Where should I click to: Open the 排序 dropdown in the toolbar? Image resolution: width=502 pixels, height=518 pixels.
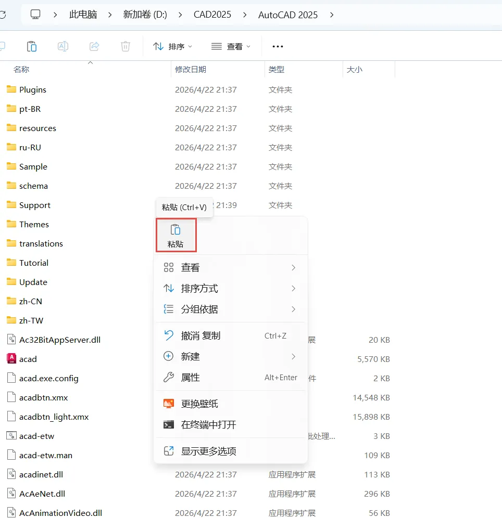172,47
